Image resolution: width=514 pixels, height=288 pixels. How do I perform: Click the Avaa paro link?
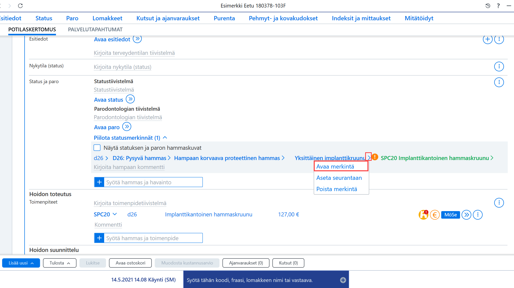(x=107, y=127)
